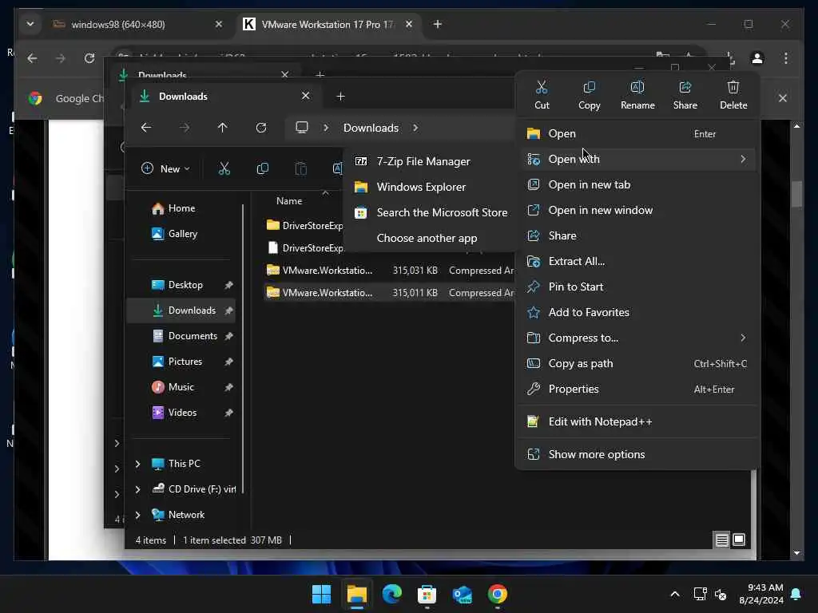
Task: Close the front Downloads tab
Action: point(306,96)
